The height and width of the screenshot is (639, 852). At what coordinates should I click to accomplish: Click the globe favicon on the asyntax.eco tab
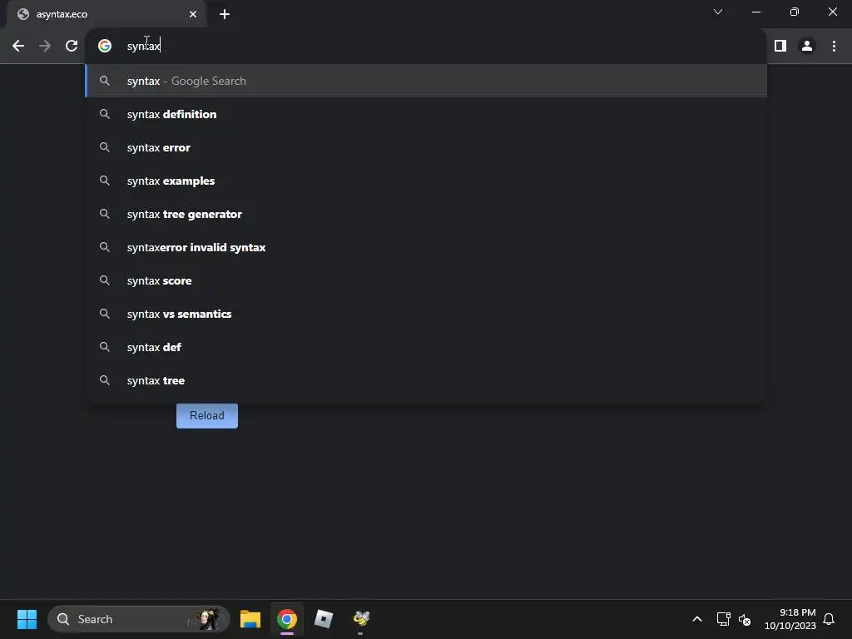[22, 14]
